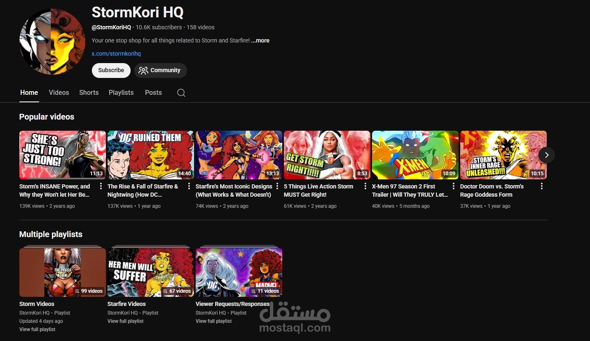The height and width of the screenshot is (341, 590).
Task: Play the Starfire designs thumbnail with 13:13 duration
Action: pyautogui.click(x=239, y=155)
